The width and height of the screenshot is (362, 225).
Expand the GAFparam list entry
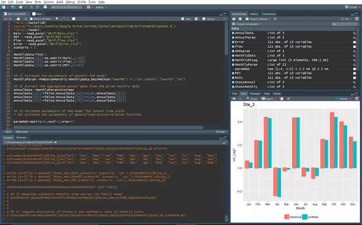[x=233, y=51]
